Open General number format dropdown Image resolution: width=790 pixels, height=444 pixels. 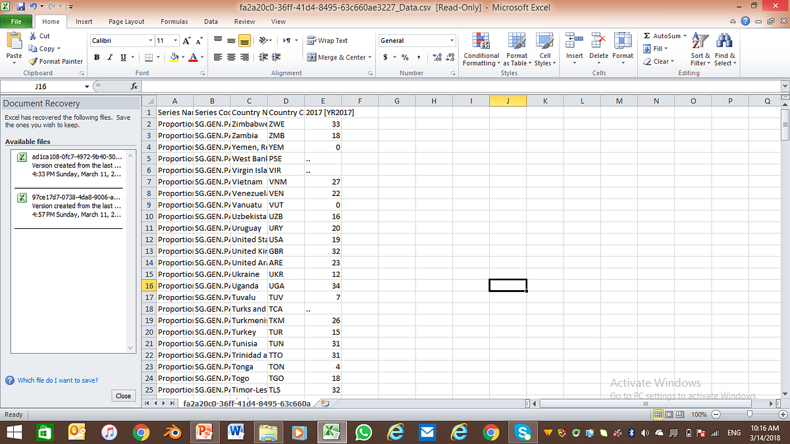click(452, 41)
